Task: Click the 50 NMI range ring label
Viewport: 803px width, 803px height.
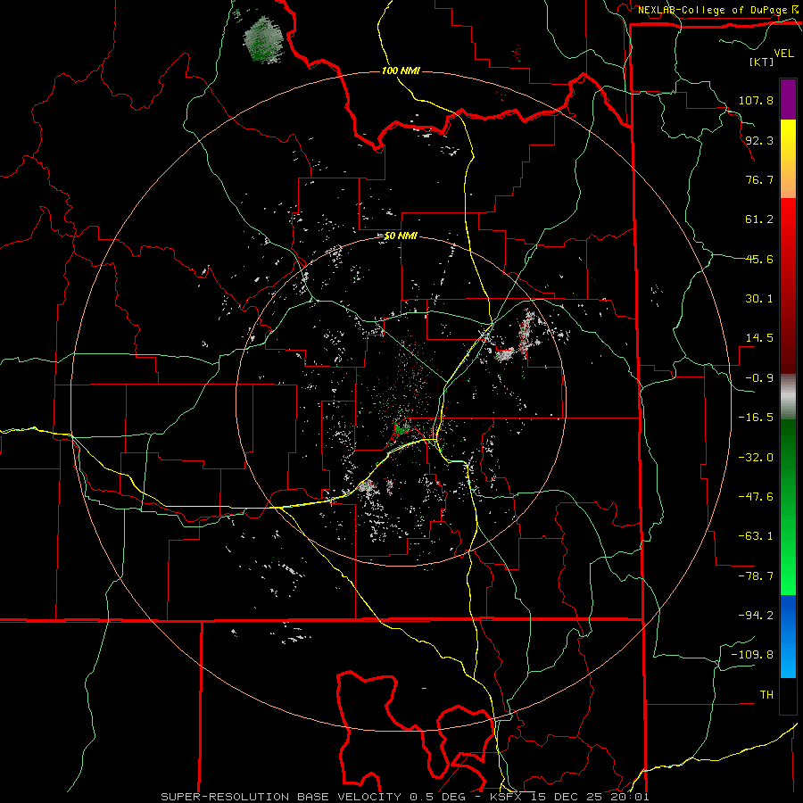Action: click(x=401, y=236)
